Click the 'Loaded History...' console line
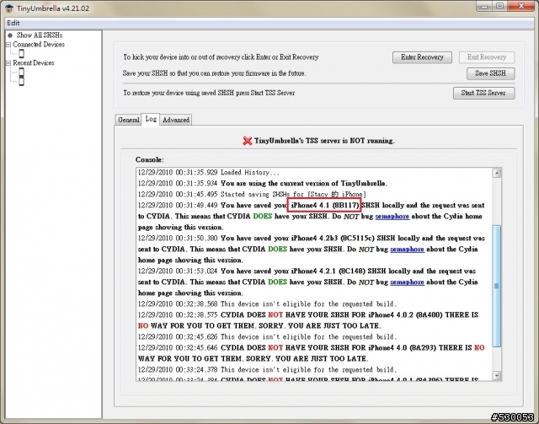Viewport: 539px width, 424px height. (x=209, y=173)
